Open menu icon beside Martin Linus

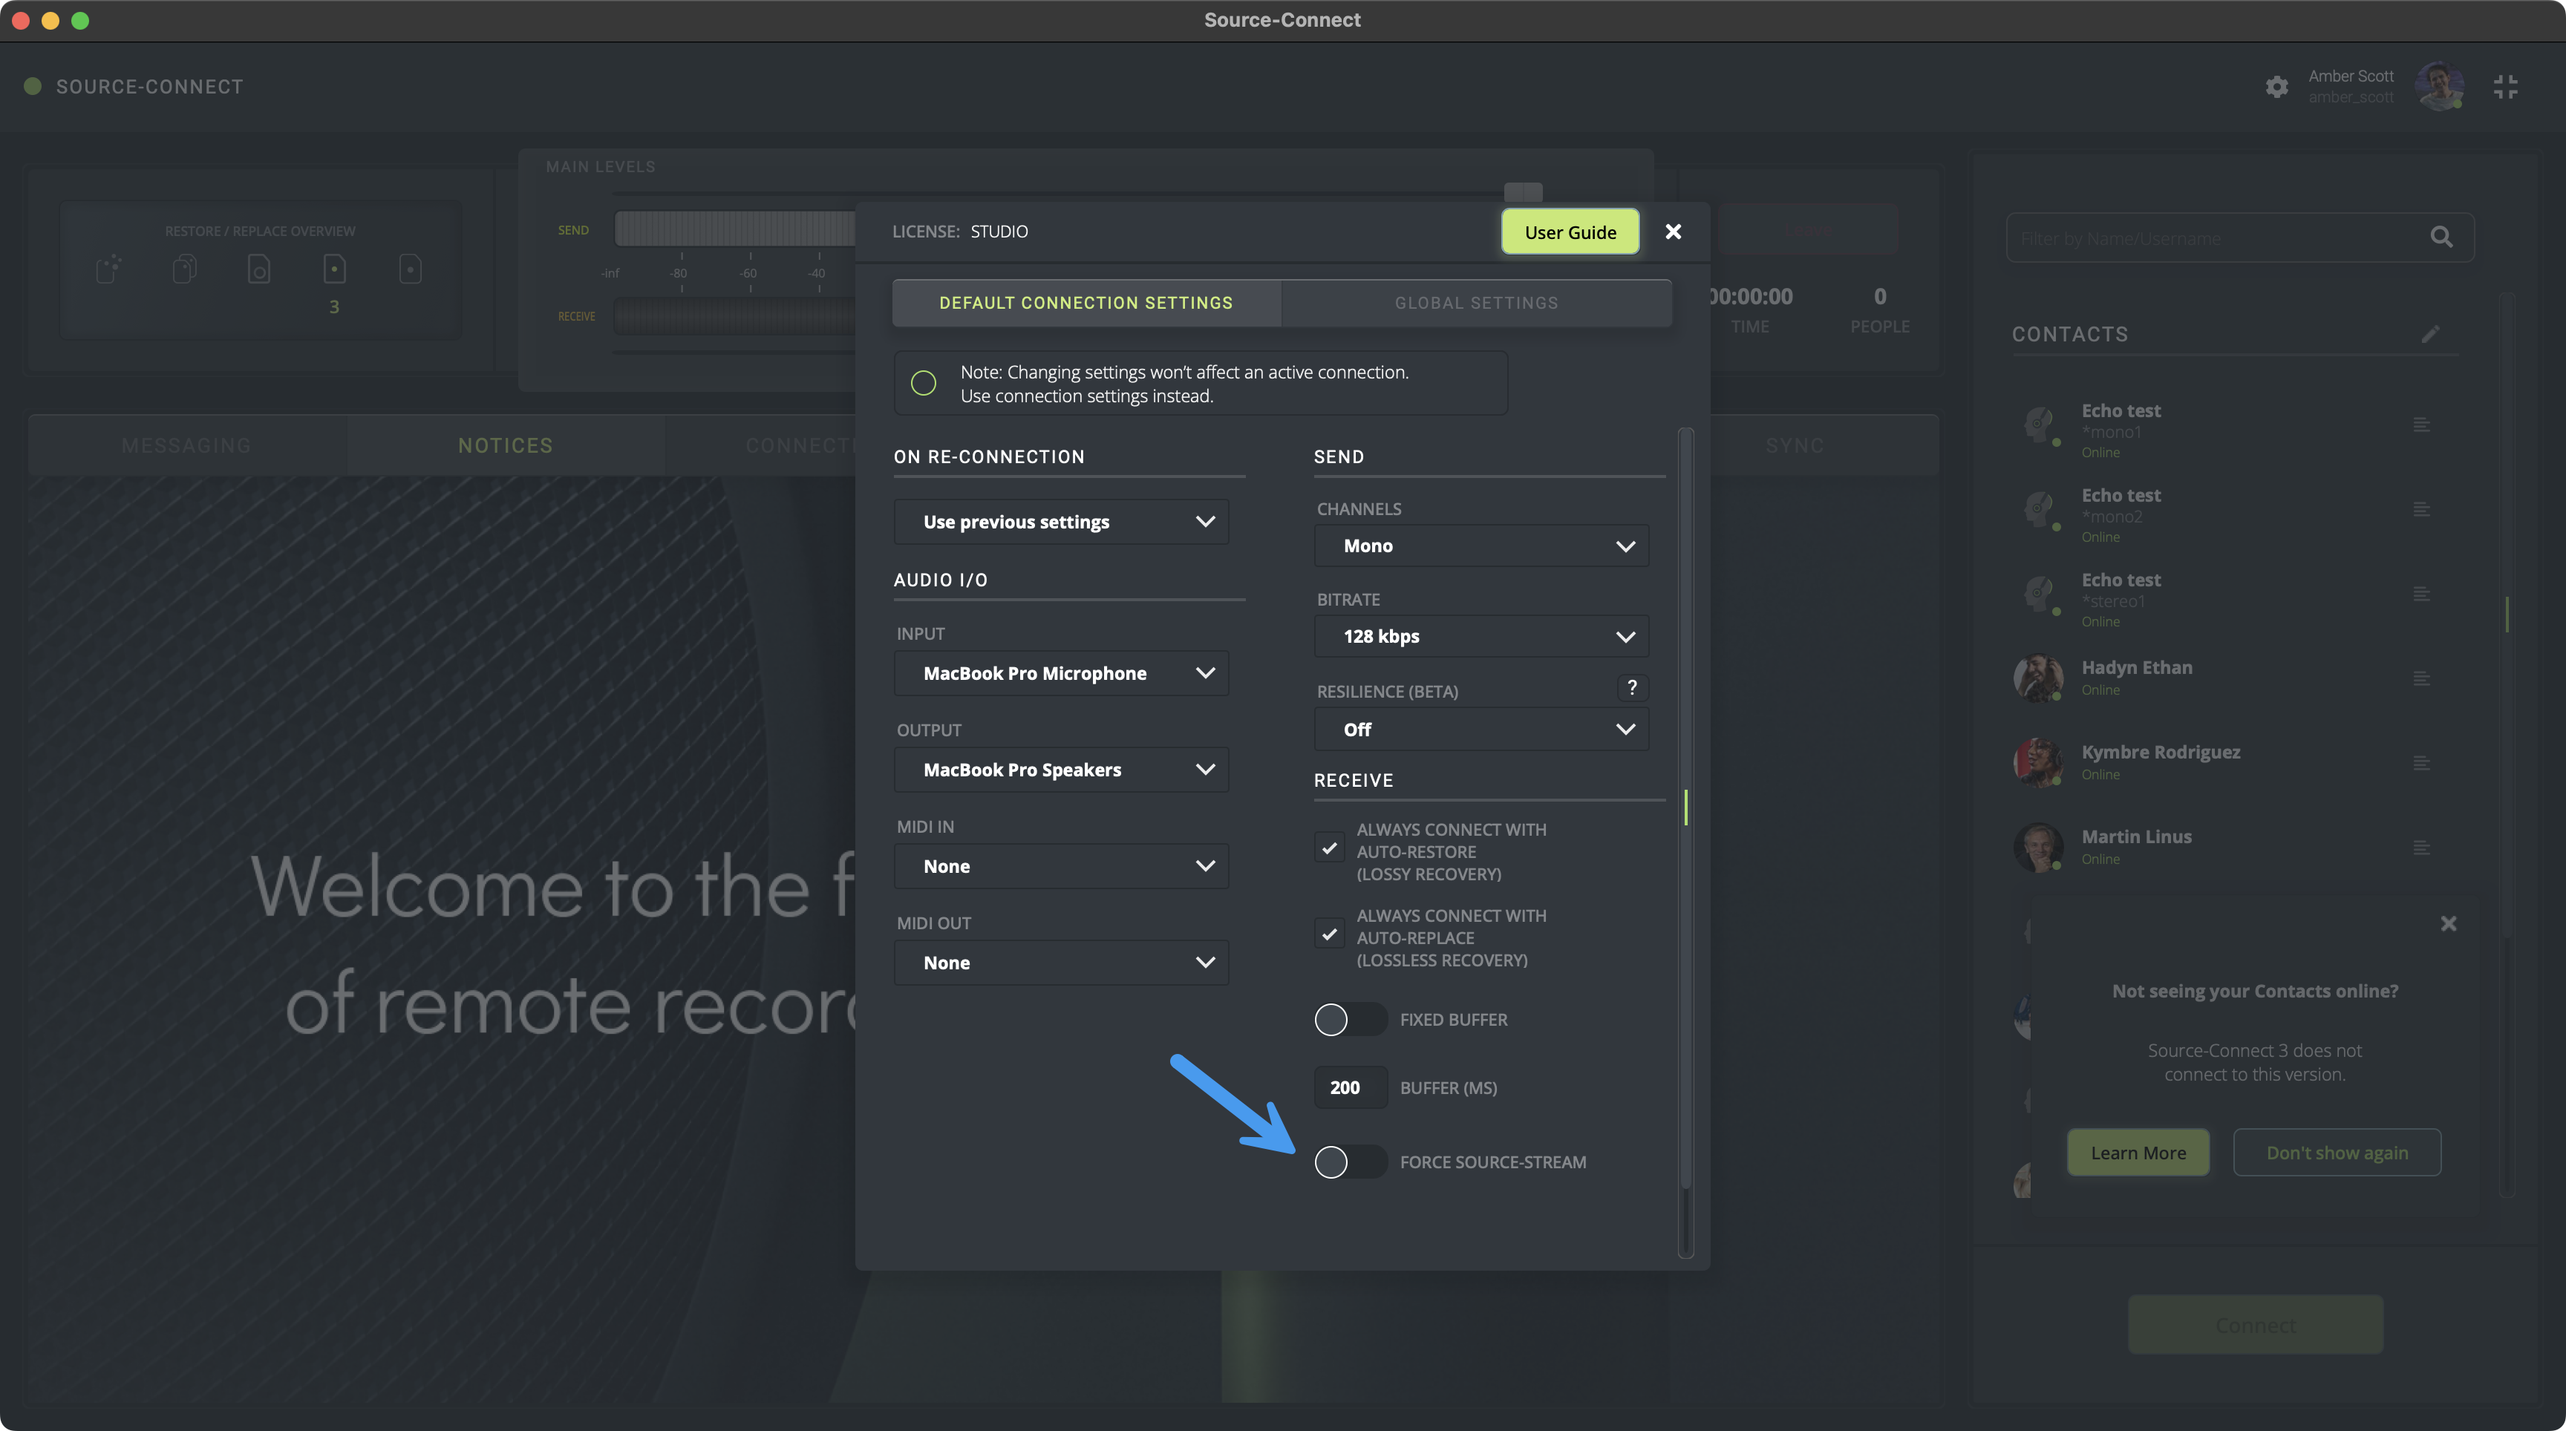[x=2421, y=848]
